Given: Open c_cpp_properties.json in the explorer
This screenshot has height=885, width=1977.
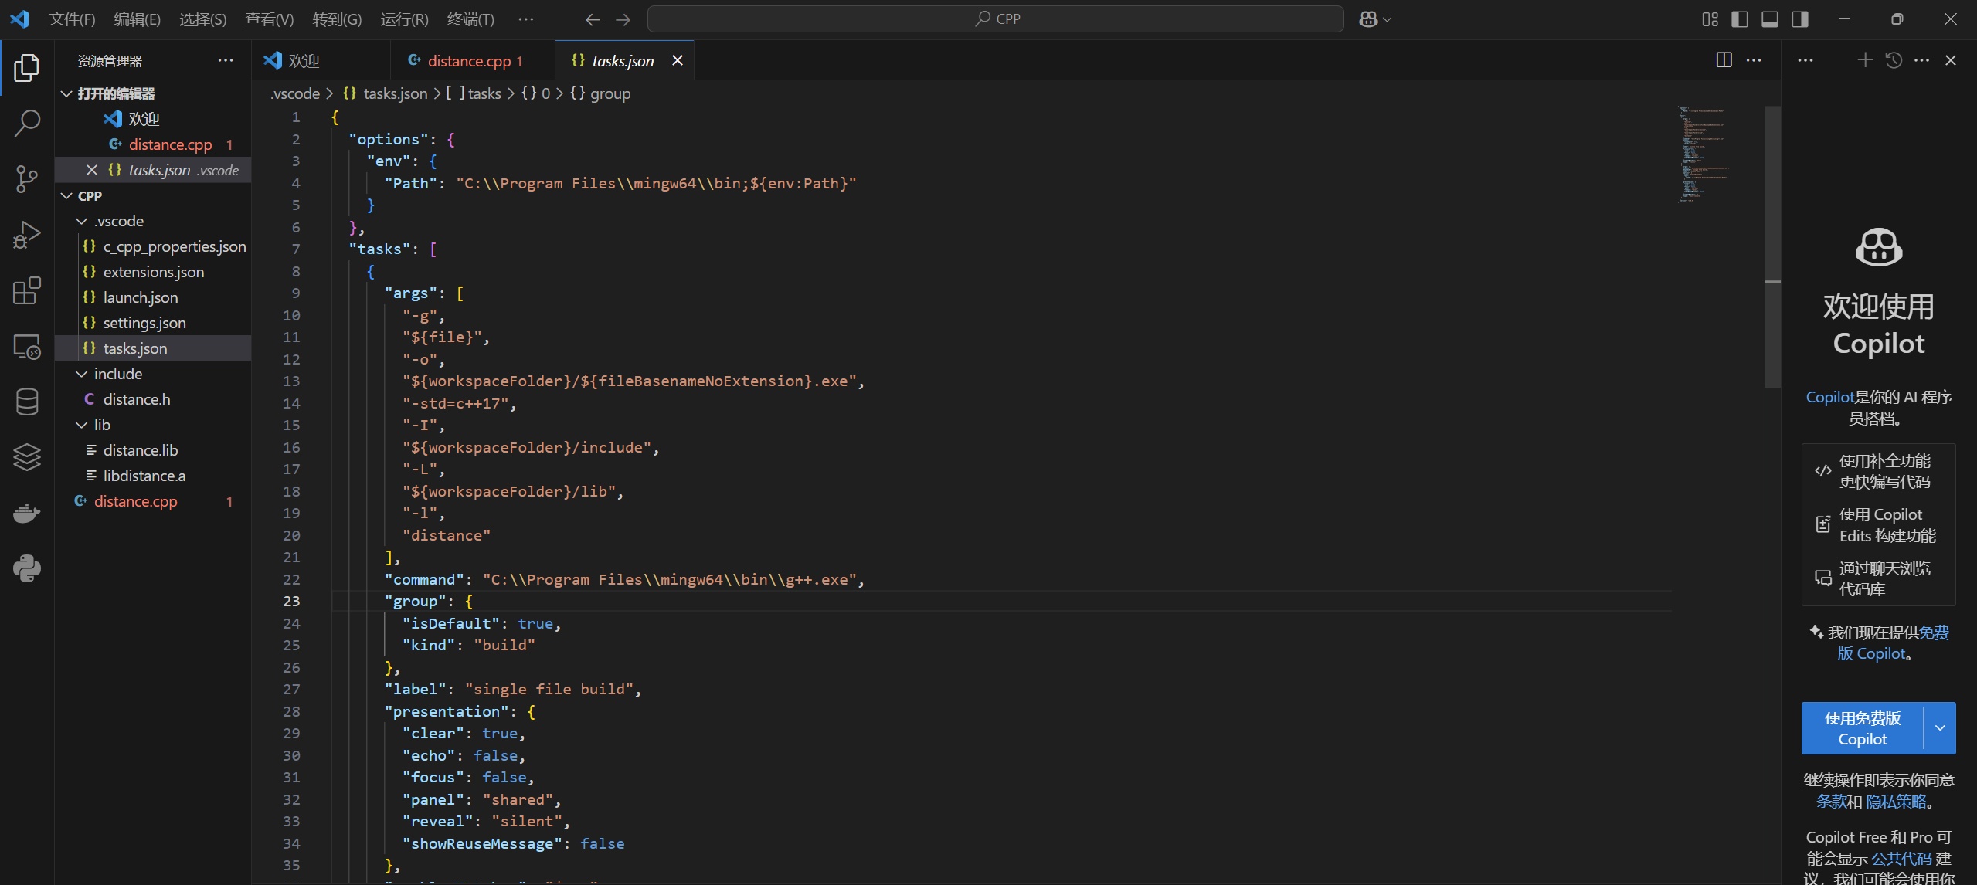Looking at the screenshot, I should tap(153, 246).
